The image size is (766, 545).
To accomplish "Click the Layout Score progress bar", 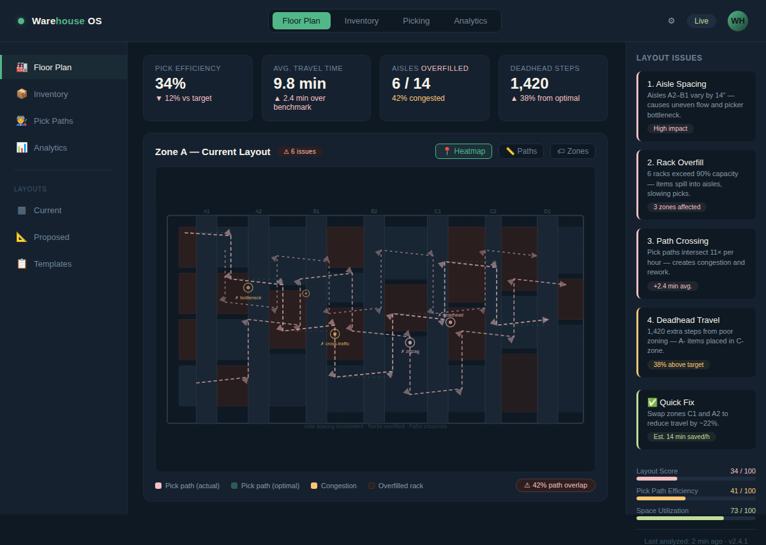I will click(696, 479).
